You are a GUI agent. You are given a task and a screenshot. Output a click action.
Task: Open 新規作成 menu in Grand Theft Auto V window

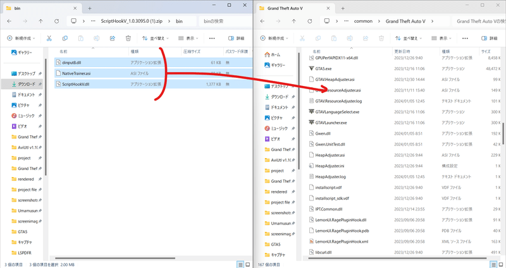click(274, 39)
